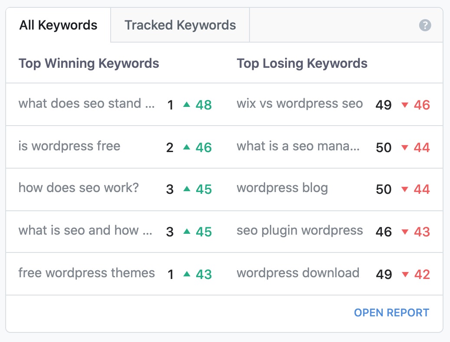Click the Top Winning Keywords column header
This screenshot has height=342, width=450.
(x=89, y=63)
